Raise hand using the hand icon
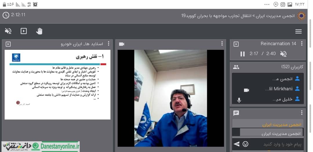The height and width of the screenshot is (152, 313). click(39, 31)
